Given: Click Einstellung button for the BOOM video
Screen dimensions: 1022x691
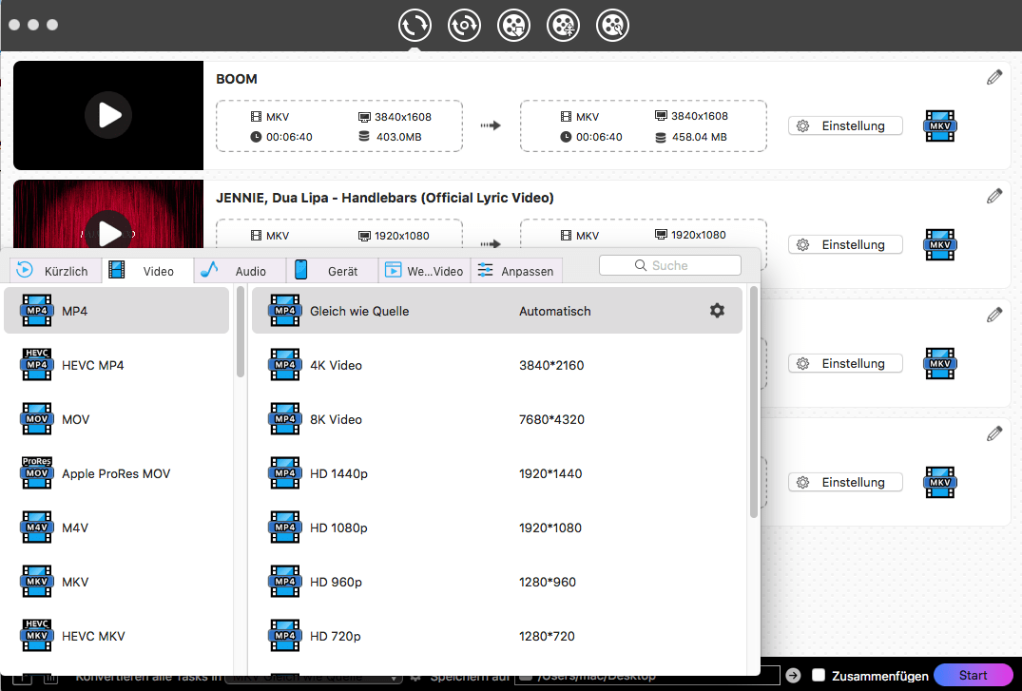Looking at the screenshot, I should [844, 125].
